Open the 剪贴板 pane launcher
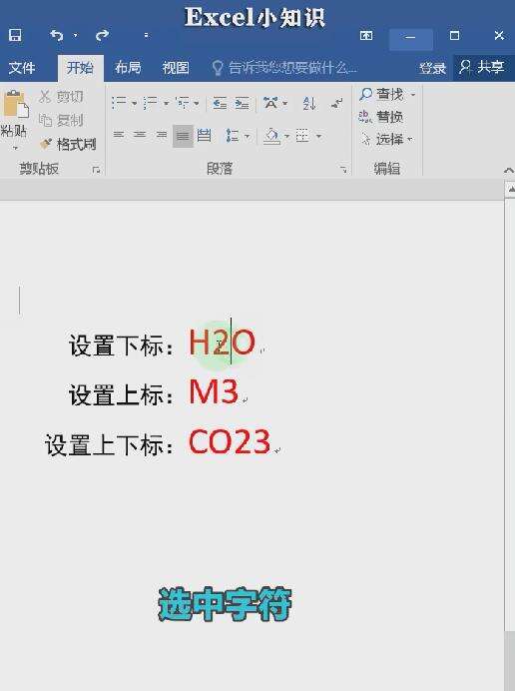The image size is (515, 691). click(97, 170)
